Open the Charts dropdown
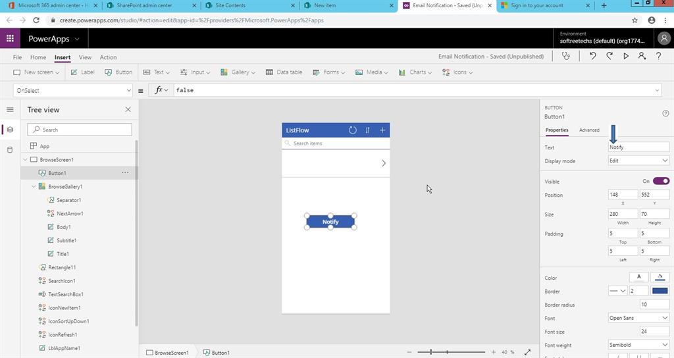Viewport: 674px width, 358px height. [x=415, y=72]
